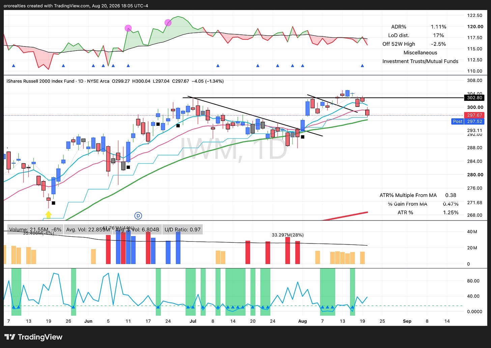Screen dimensions: 491x348
Task: Click the open value O299.27
Action: click(121, 81)
